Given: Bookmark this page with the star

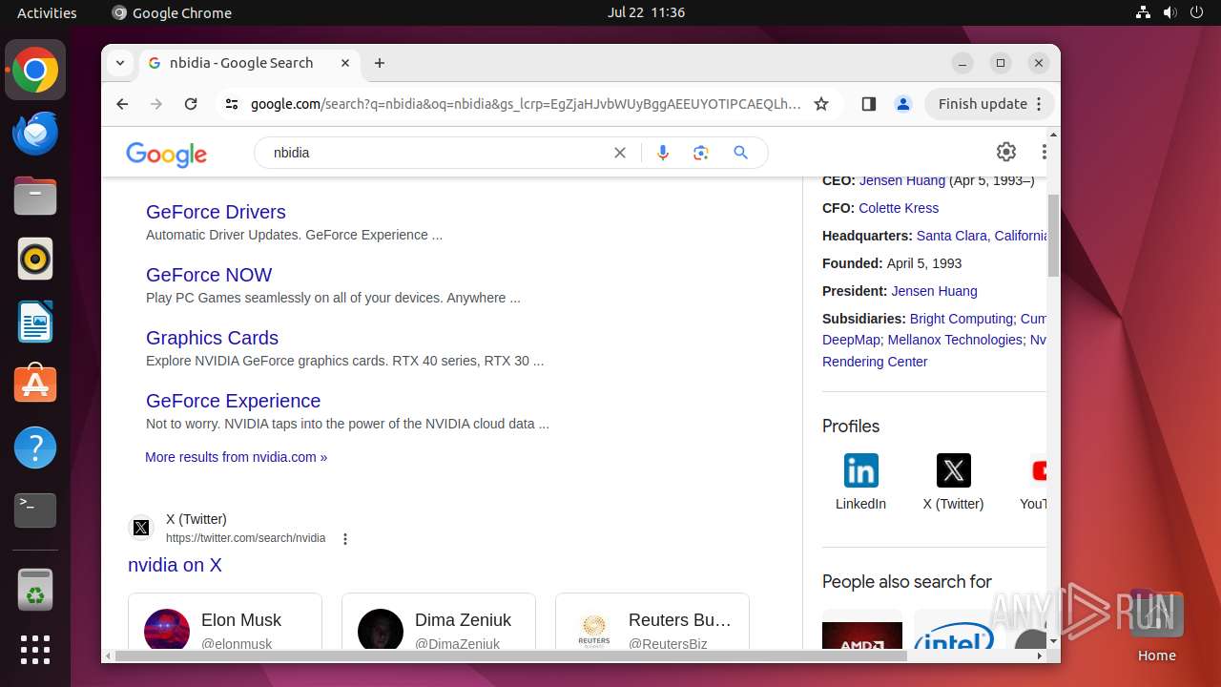Looking at the screenshot, I should [x=821, y=104].
